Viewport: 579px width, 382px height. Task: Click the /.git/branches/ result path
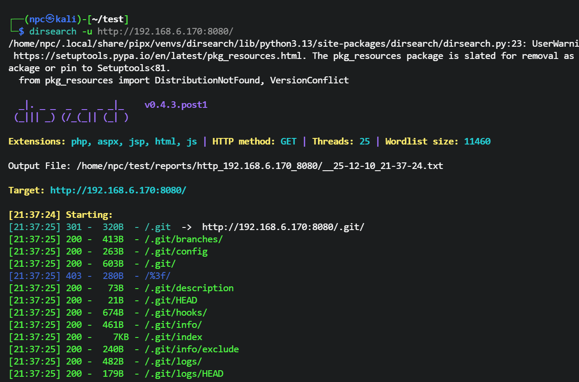(183, 239)
